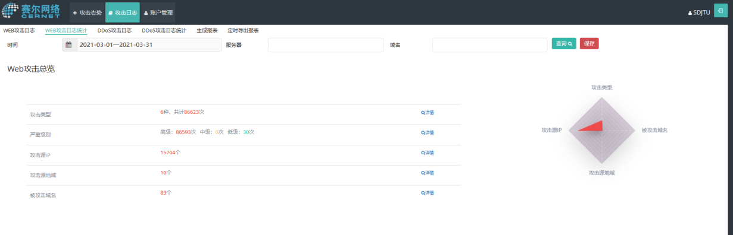Click the 10个 attack source region count
The image size is (733, 235).
click(x=166, y=172)
